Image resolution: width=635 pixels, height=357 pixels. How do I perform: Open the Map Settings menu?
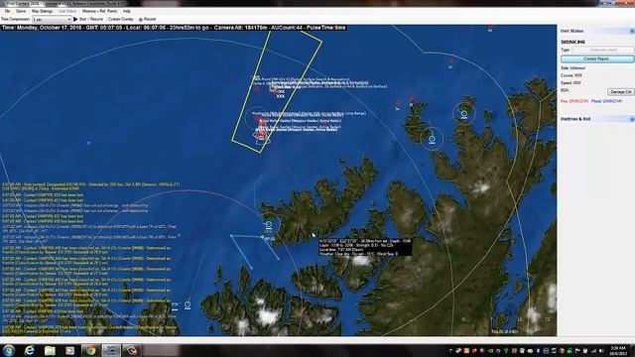(x=42, y=11)
